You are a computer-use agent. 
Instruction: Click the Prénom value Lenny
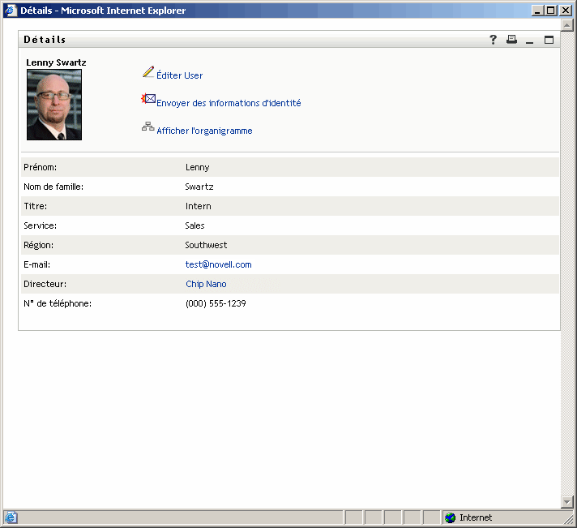point(197,168)
